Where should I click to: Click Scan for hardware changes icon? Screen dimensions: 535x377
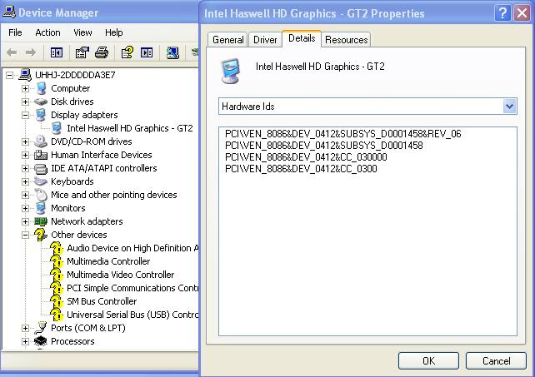point(172,52)
